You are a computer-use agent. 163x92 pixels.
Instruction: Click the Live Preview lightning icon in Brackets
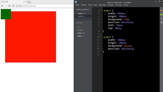[x=161, y=10]
